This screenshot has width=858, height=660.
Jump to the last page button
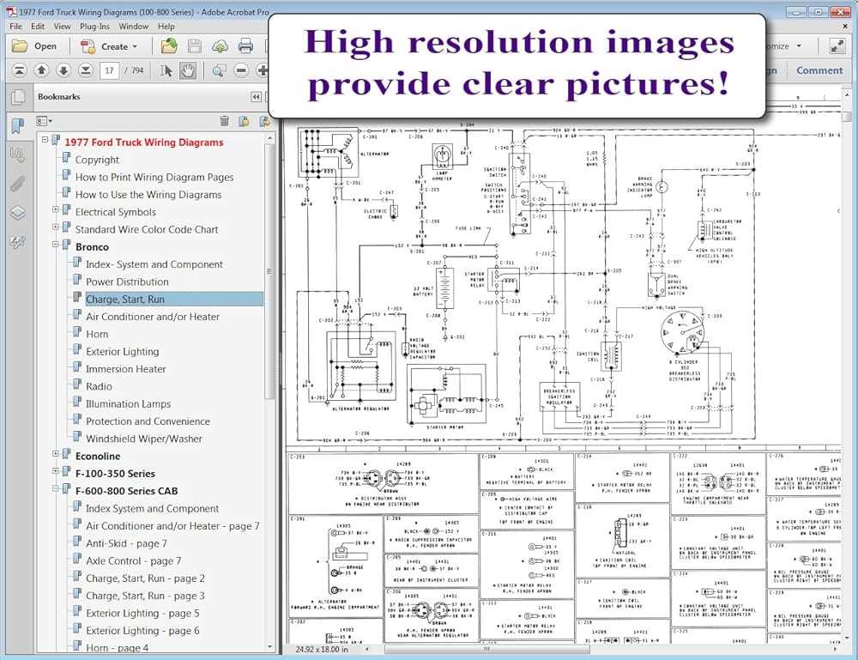point(86,70)
